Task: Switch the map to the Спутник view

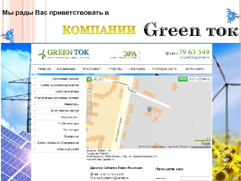Action: [194, 79]
